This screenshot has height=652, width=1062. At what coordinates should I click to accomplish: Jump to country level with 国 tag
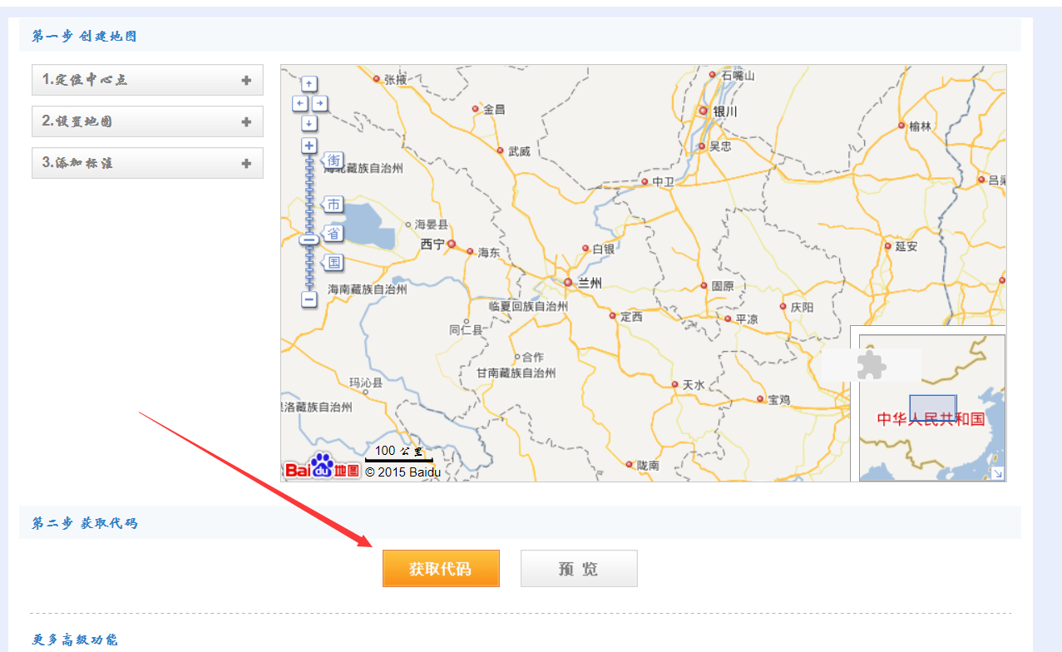coord(333,263)
